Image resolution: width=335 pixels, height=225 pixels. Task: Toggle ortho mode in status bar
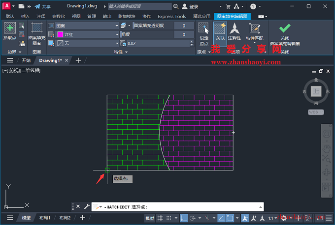tap(184, 218)
